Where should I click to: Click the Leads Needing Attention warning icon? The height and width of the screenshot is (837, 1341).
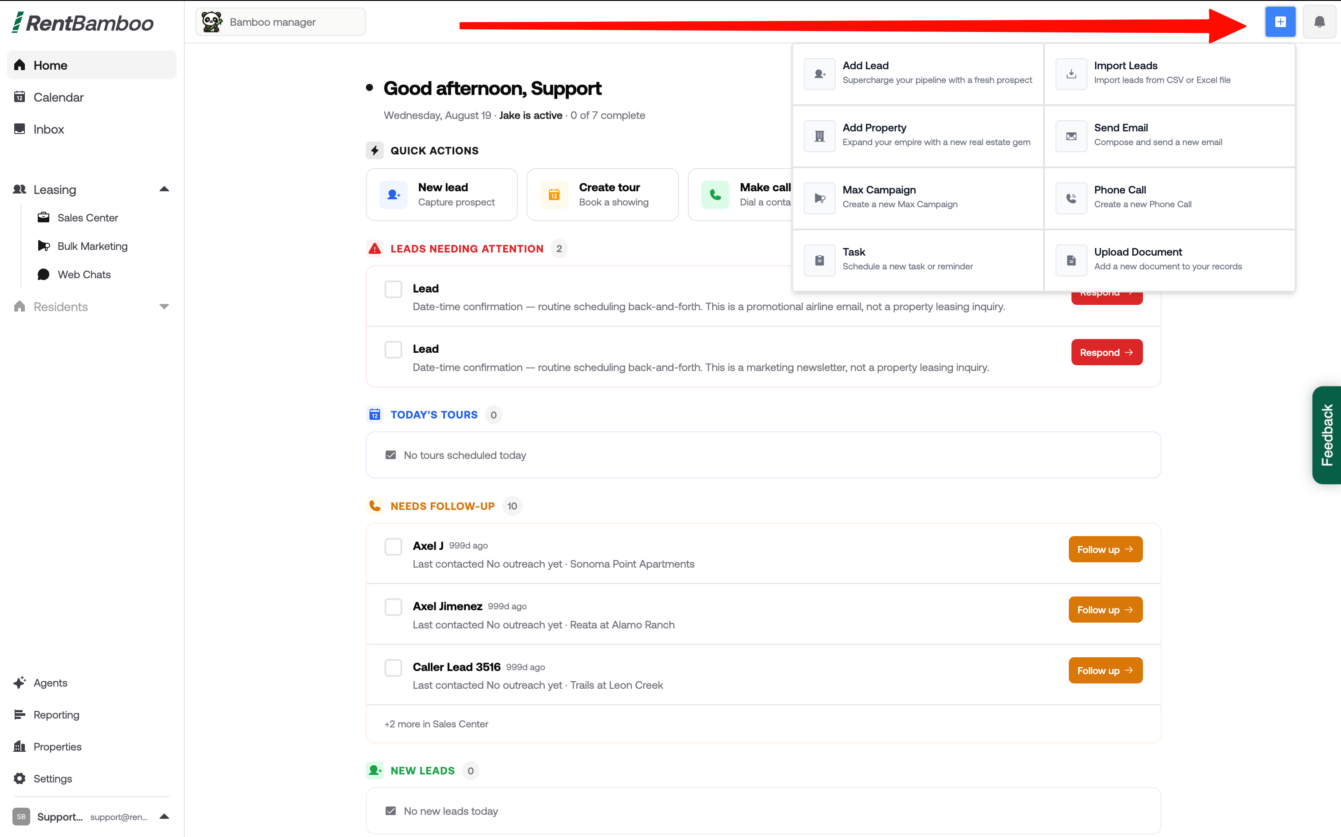pyautogui.click(x=375, y=249)
